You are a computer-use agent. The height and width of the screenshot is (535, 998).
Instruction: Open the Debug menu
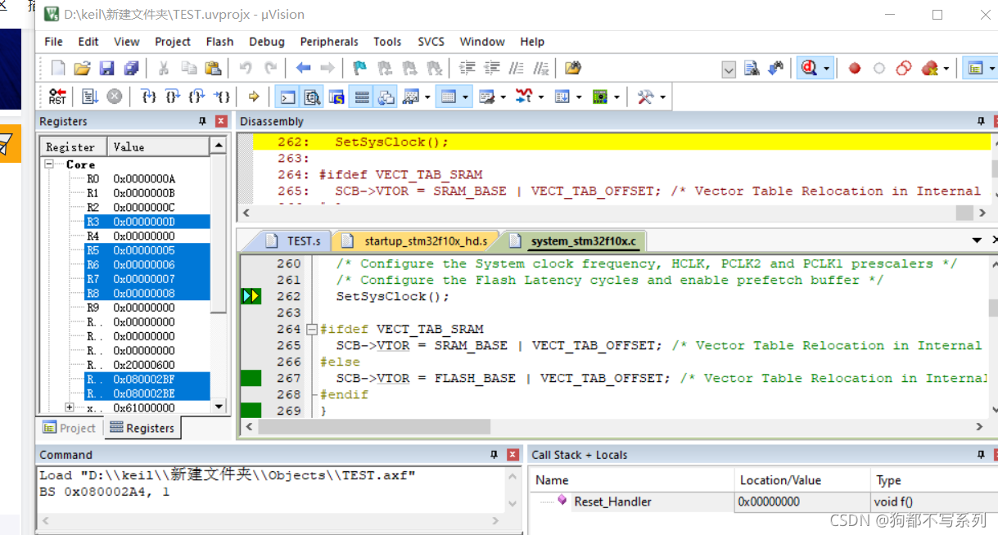[x=267, y=41]
